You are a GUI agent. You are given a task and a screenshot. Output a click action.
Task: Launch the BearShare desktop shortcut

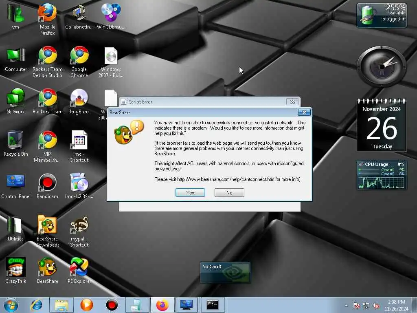47,271
